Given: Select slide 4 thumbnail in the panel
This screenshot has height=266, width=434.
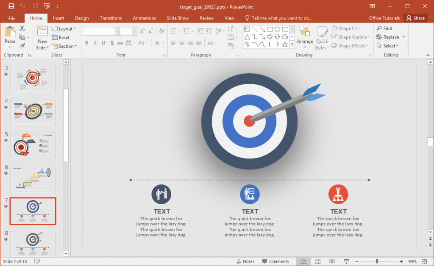Looking at the screenshot, I should coord(33,112).
